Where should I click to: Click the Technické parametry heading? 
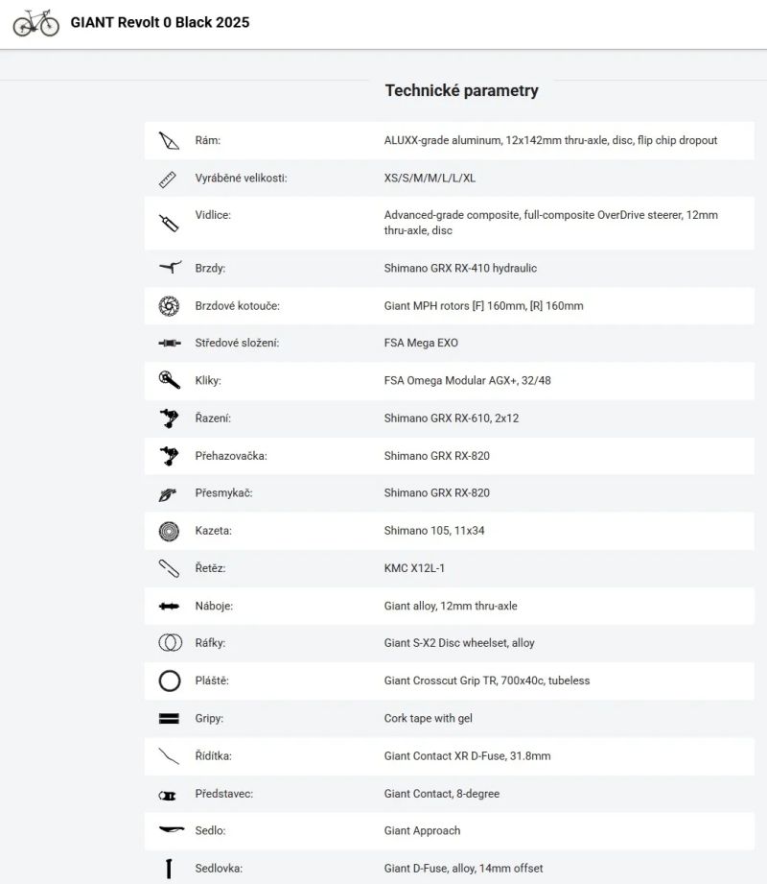462,90
